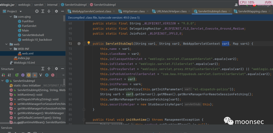Close the WebAppServletContext.class tab
The height and width of the screenshot is (133, 273).
coord(114,11)
